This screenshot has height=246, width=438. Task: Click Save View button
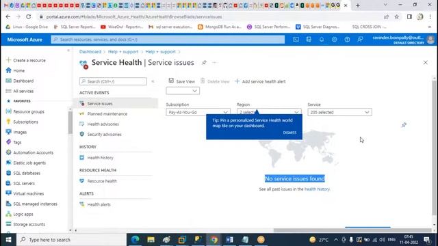pos(182,81)
